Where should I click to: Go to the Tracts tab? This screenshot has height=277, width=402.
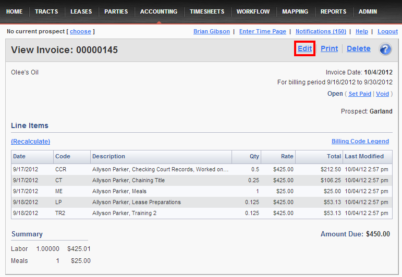46,11
